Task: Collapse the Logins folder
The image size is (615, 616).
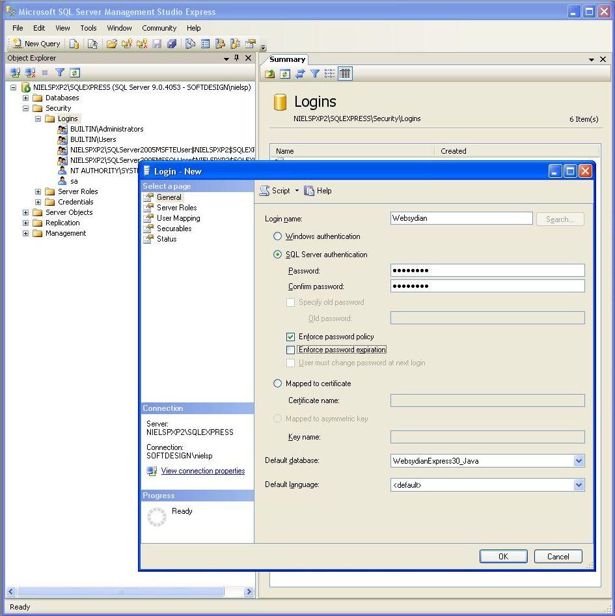Action: coord(38,119)
